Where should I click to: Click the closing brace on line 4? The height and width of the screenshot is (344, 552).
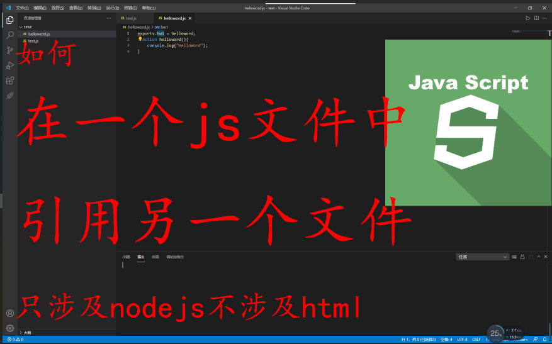[138, 52]
